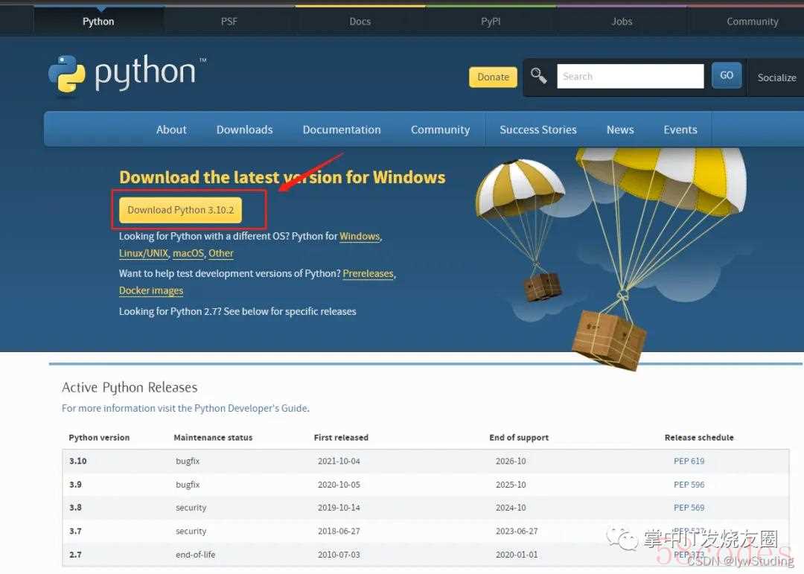Click version 3.8 in the releases table
804x574 pixels.
tap(75, 508)
